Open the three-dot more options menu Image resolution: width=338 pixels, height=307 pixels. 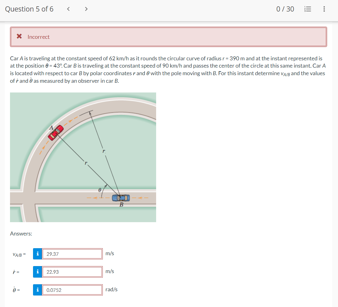click(324, 9)
